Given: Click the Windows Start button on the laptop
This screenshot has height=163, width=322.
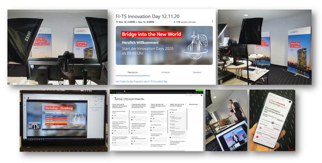Looking at the screenshot, I should pos(25,139).
